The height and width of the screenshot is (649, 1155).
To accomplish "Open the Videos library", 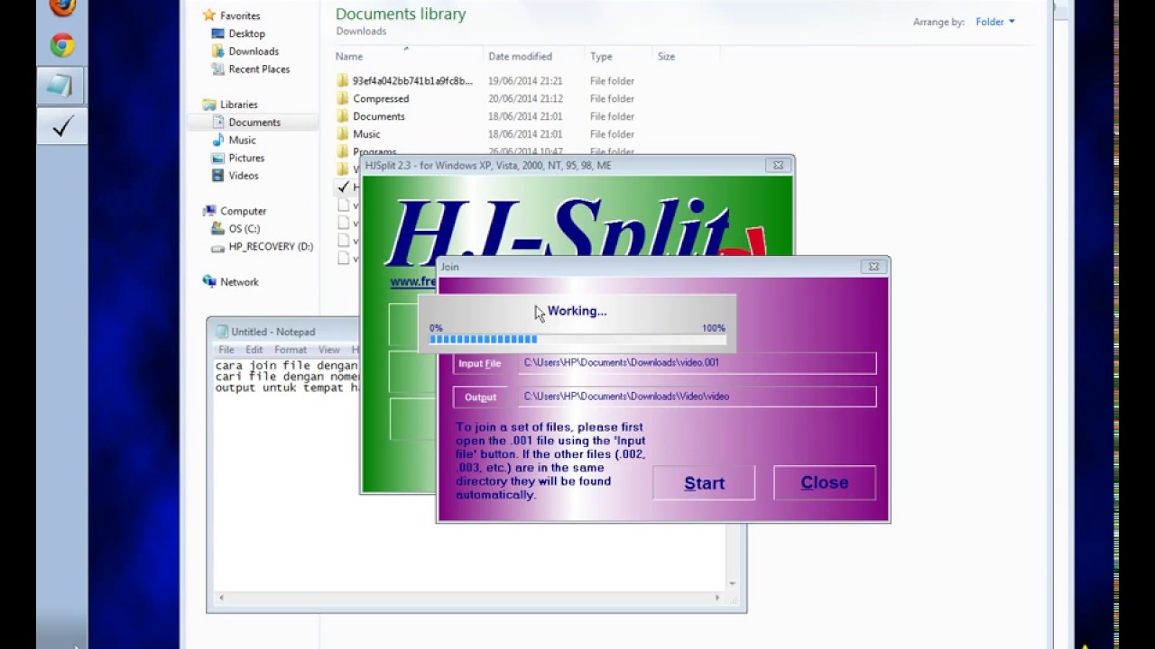I will [244, 176].
